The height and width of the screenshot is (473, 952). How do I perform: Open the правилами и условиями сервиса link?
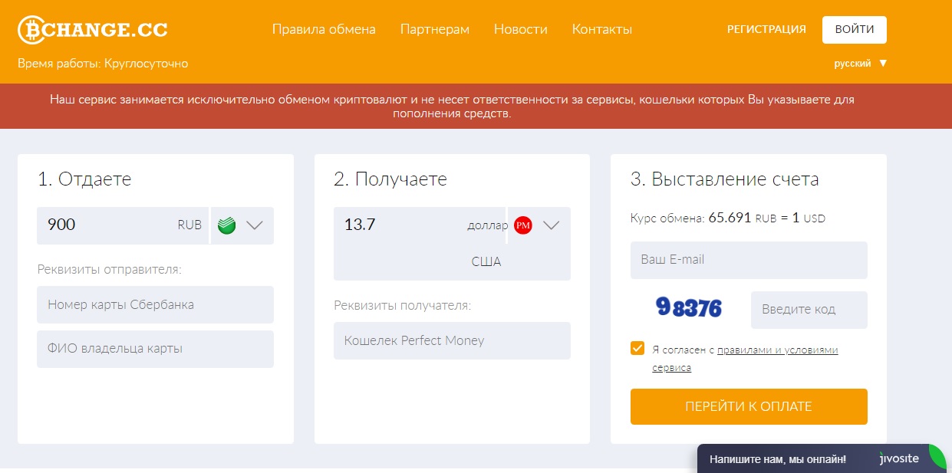[x=776, y=350]
